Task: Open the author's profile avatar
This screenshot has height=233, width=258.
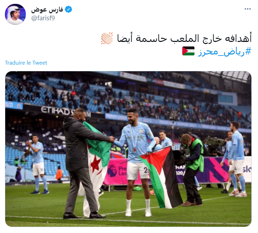Action: (15, 14)
